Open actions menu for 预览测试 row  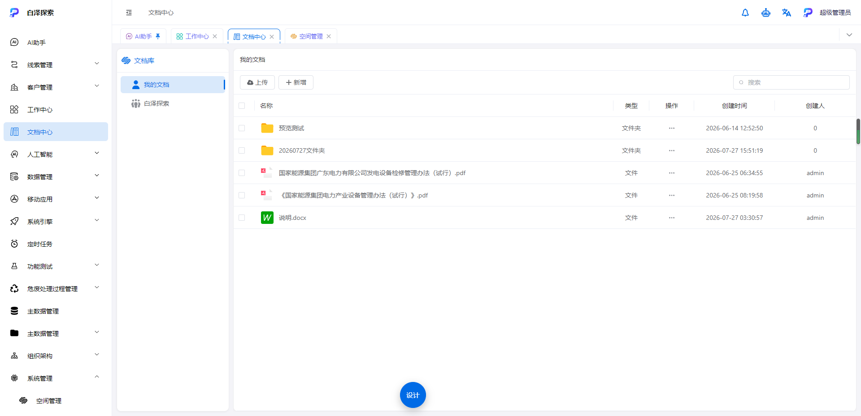click(x=672, y=128)
